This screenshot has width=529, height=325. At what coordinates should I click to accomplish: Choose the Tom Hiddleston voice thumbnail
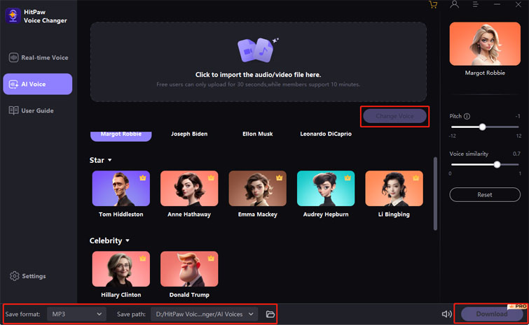(x=121, y=189)
